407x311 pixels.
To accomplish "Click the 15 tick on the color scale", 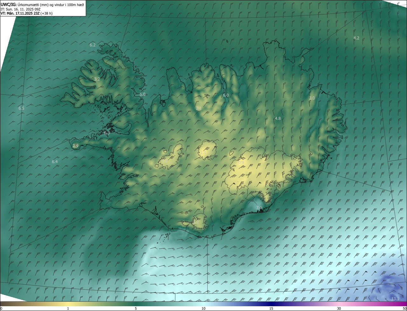I will pyautogui.click(x=271, y=308).
